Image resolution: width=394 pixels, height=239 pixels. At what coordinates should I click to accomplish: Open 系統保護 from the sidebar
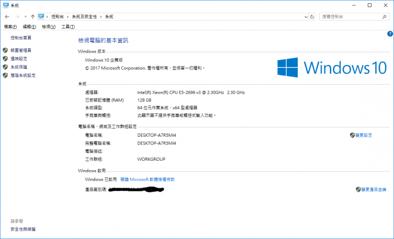[x=19, y=67]
